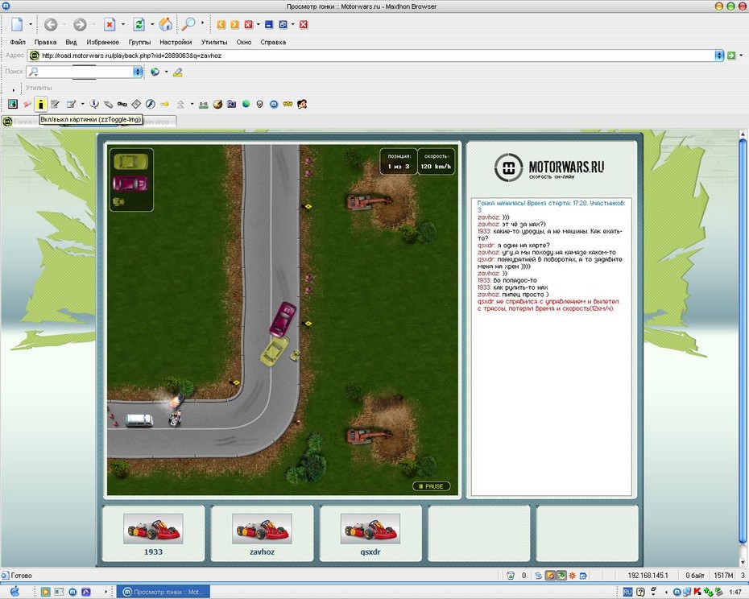Click the globe search engine icon
The image size is (749, 599).
(x=155, y=72)
